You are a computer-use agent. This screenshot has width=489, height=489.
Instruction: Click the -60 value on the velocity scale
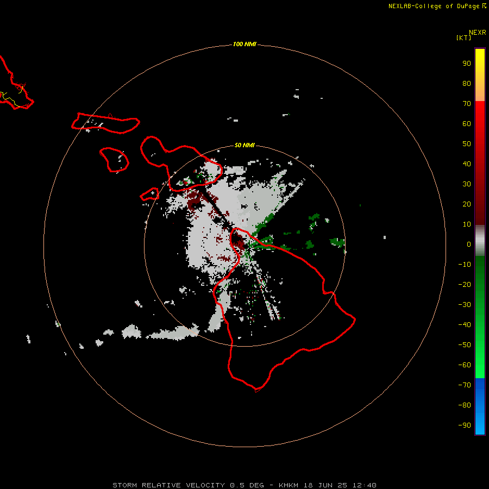click(465, 365)
